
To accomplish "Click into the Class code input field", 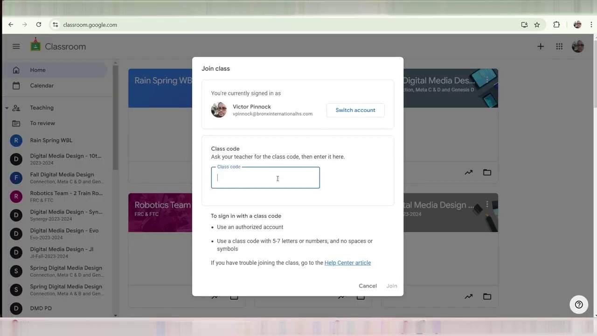I will click(x=265, y=178).
